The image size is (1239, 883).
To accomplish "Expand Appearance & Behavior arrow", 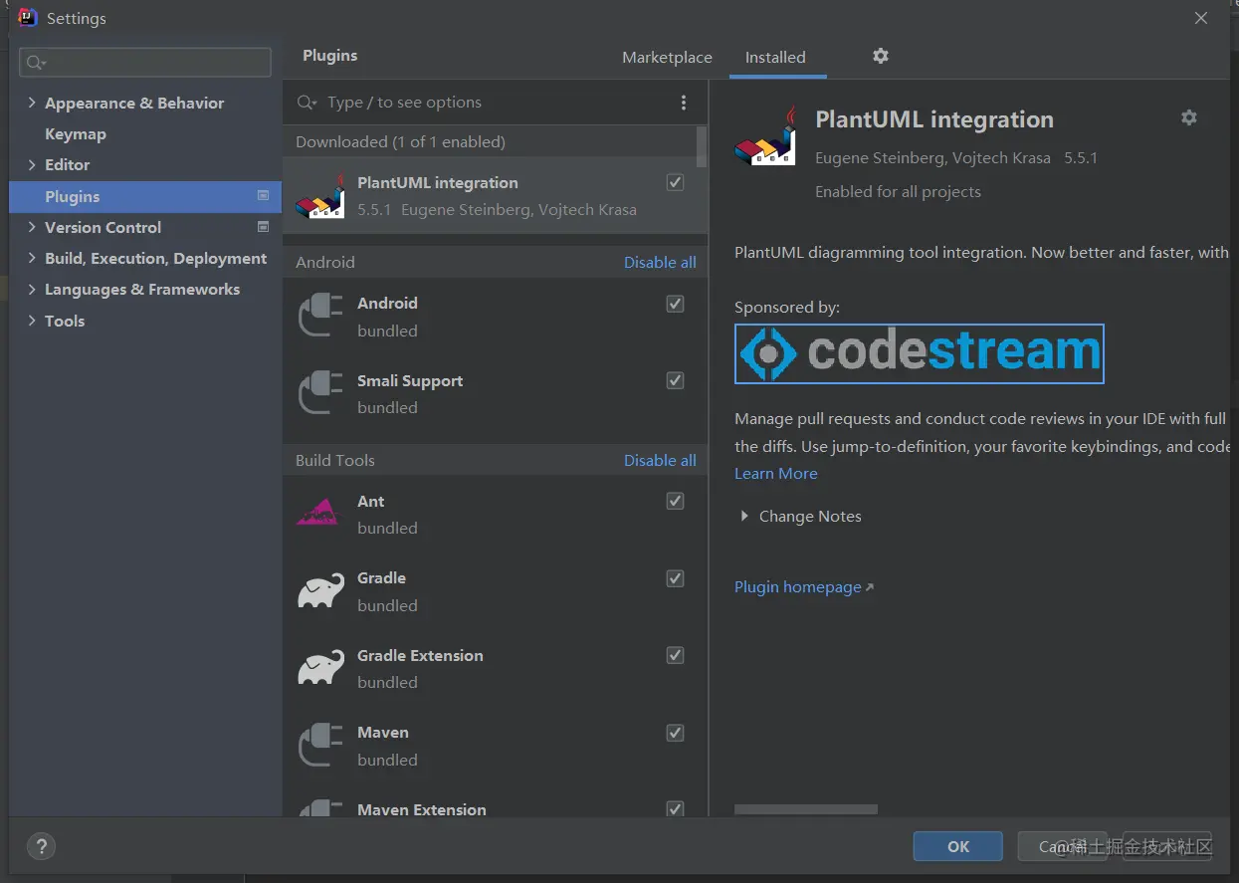I will coord(32,103).
